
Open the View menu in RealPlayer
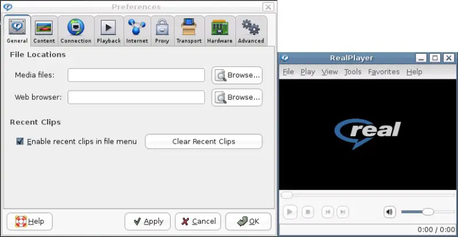330,72
